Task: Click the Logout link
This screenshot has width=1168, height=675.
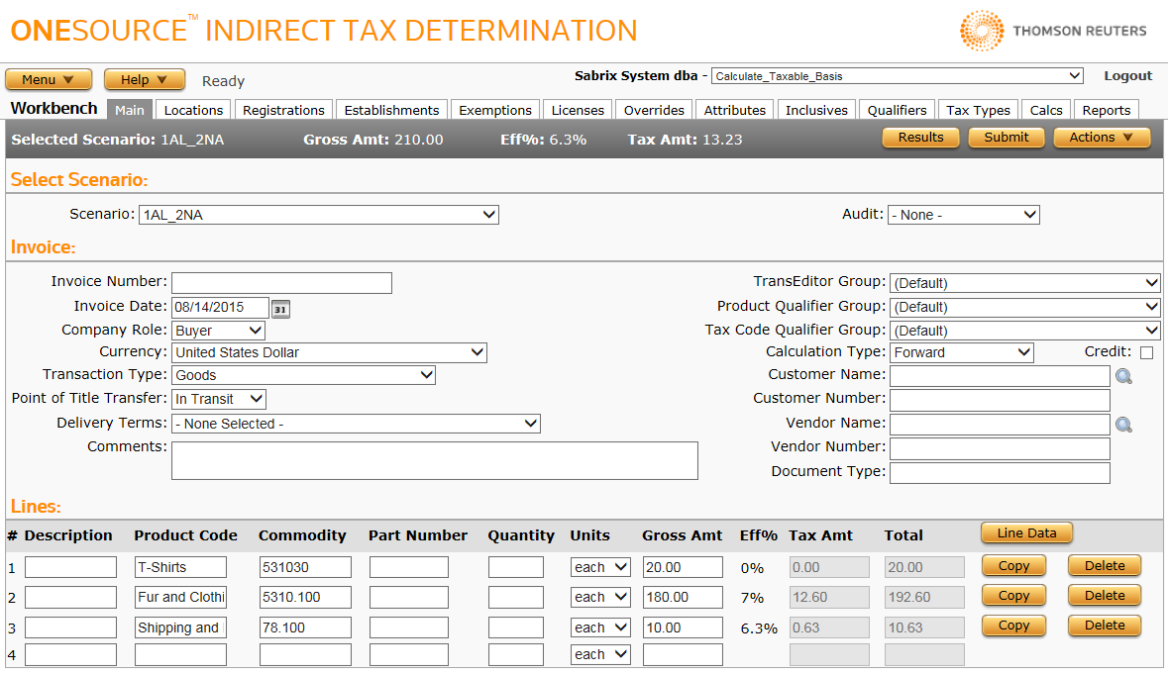Action: (x=1127, y=76)
